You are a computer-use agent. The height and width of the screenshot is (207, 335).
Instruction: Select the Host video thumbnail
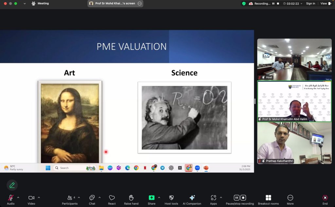(x=294, y=59)
